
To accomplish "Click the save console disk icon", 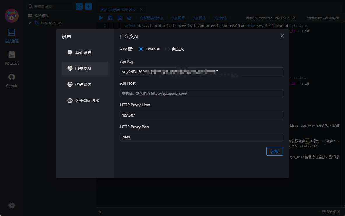I will [x=110, y=18].
